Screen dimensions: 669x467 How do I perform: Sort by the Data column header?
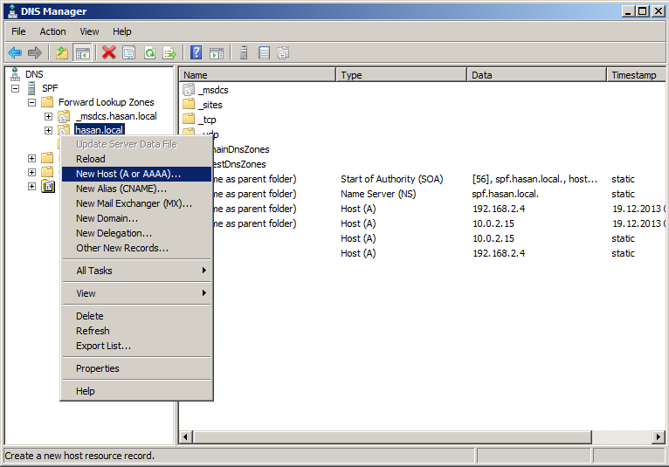click(x=536, y=75)
